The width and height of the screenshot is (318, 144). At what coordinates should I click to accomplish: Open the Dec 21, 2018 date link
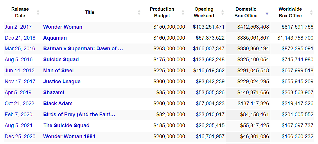20,38
